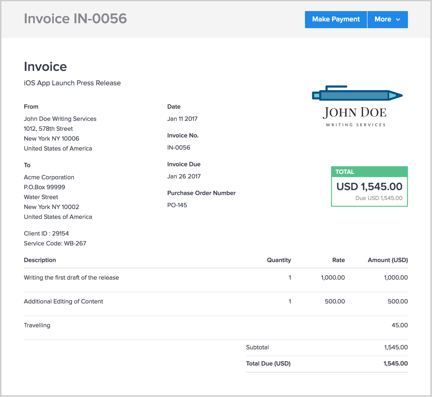Click the invoice date Jan 11 2017

[182, 119]
